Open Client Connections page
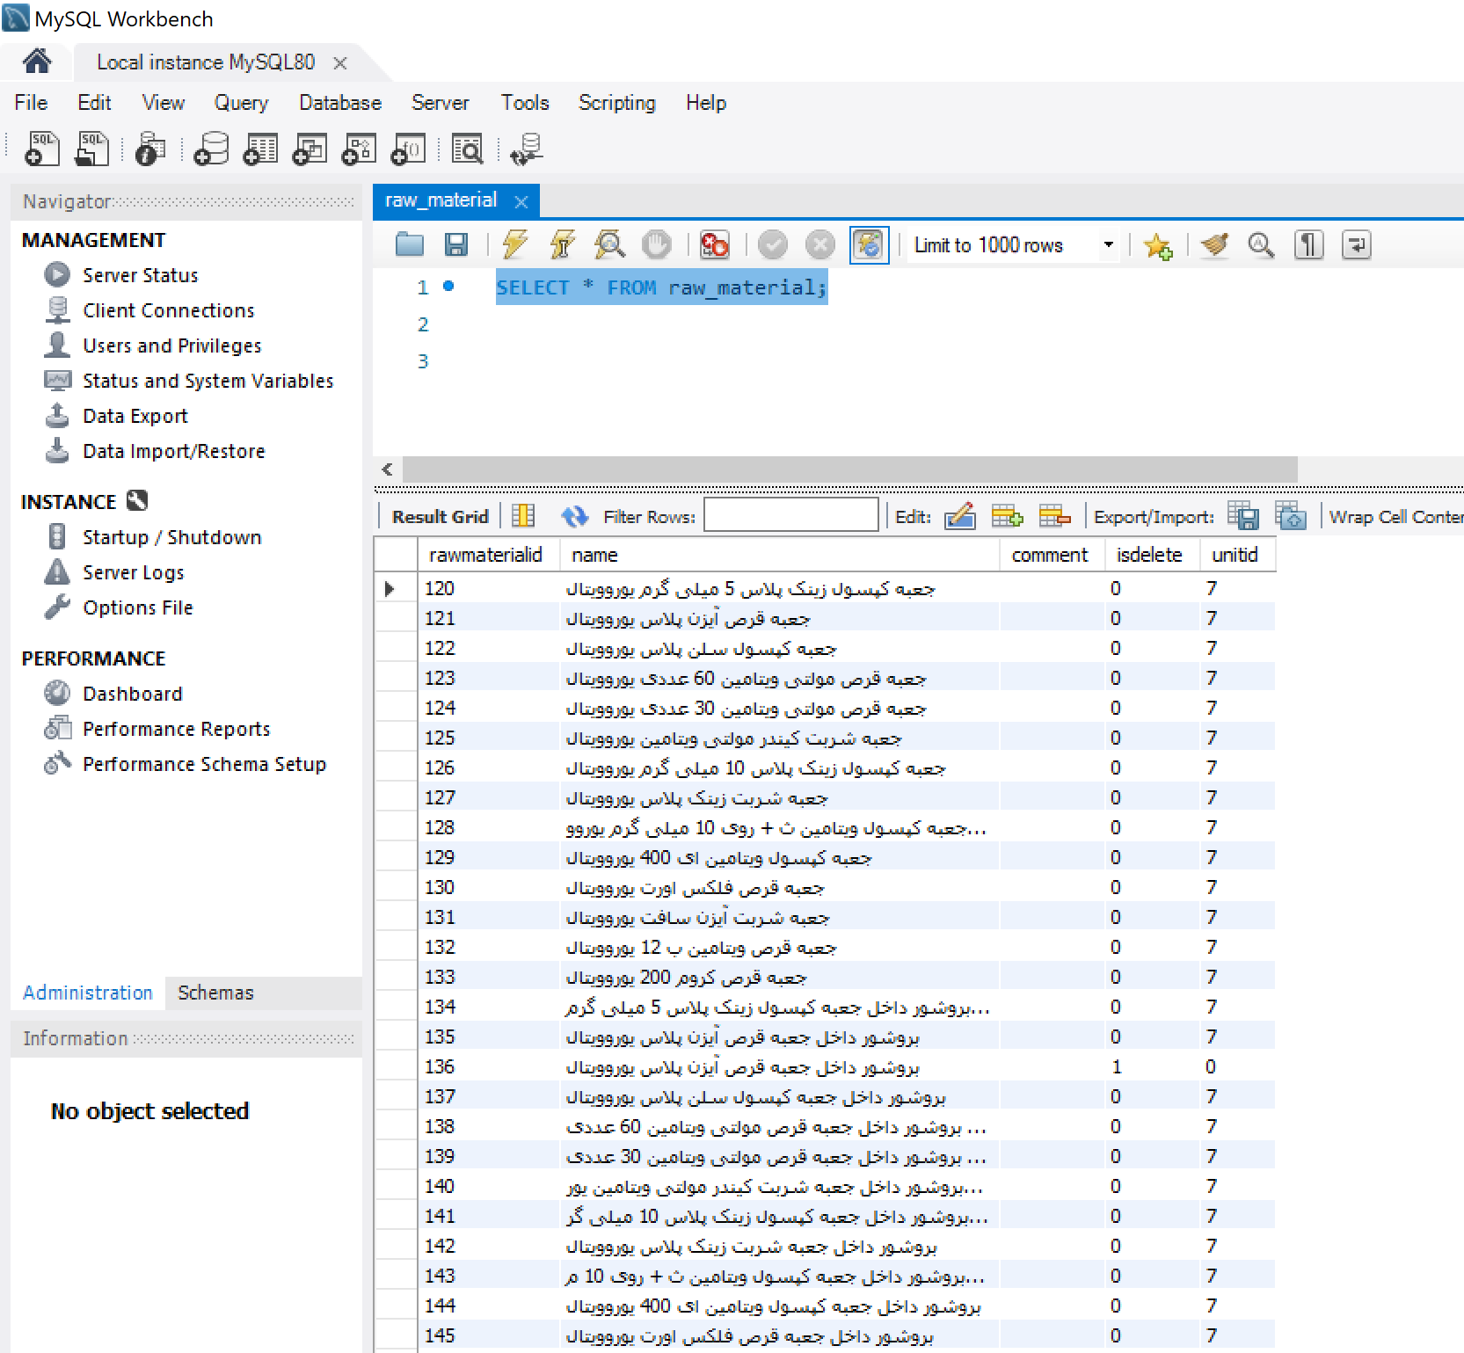 tap(169, 310)
